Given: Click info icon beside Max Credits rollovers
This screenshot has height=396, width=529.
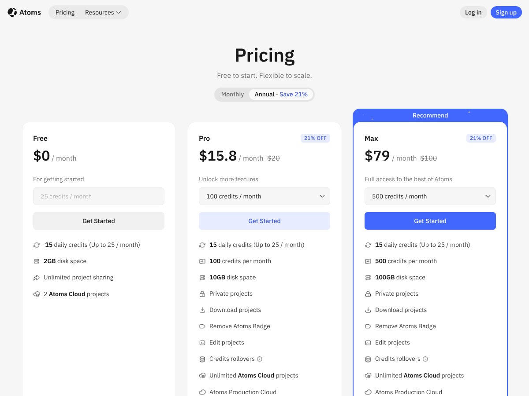Looking at the screenshot, I should [x=425, y=359].
